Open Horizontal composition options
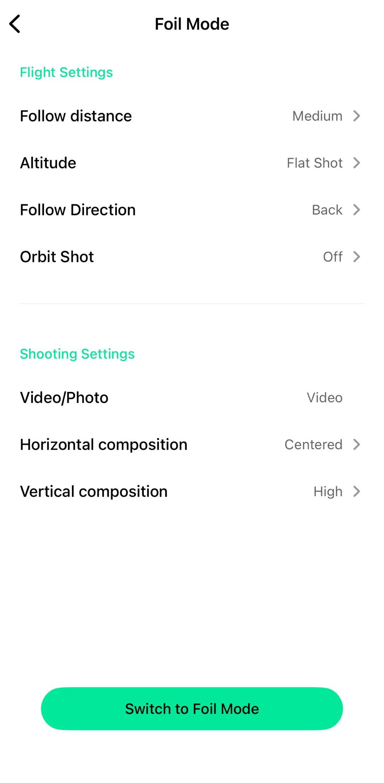 click(x=192, y=445)
